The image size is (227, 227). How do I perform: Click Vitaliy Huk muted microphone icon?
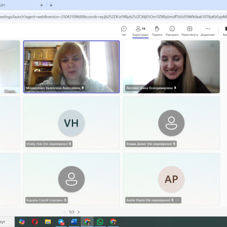coord(70,144)
